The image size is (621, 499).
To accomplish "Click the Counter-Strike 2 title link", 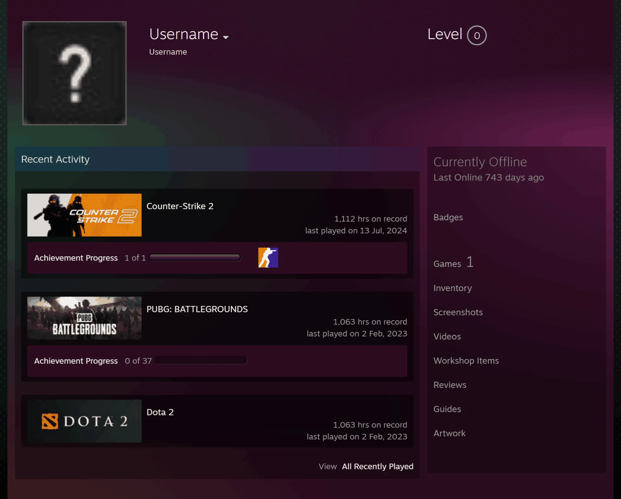I will (180, 206).
